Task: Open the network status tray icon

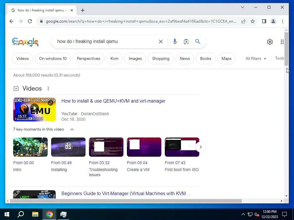Action: coord(250,214)
